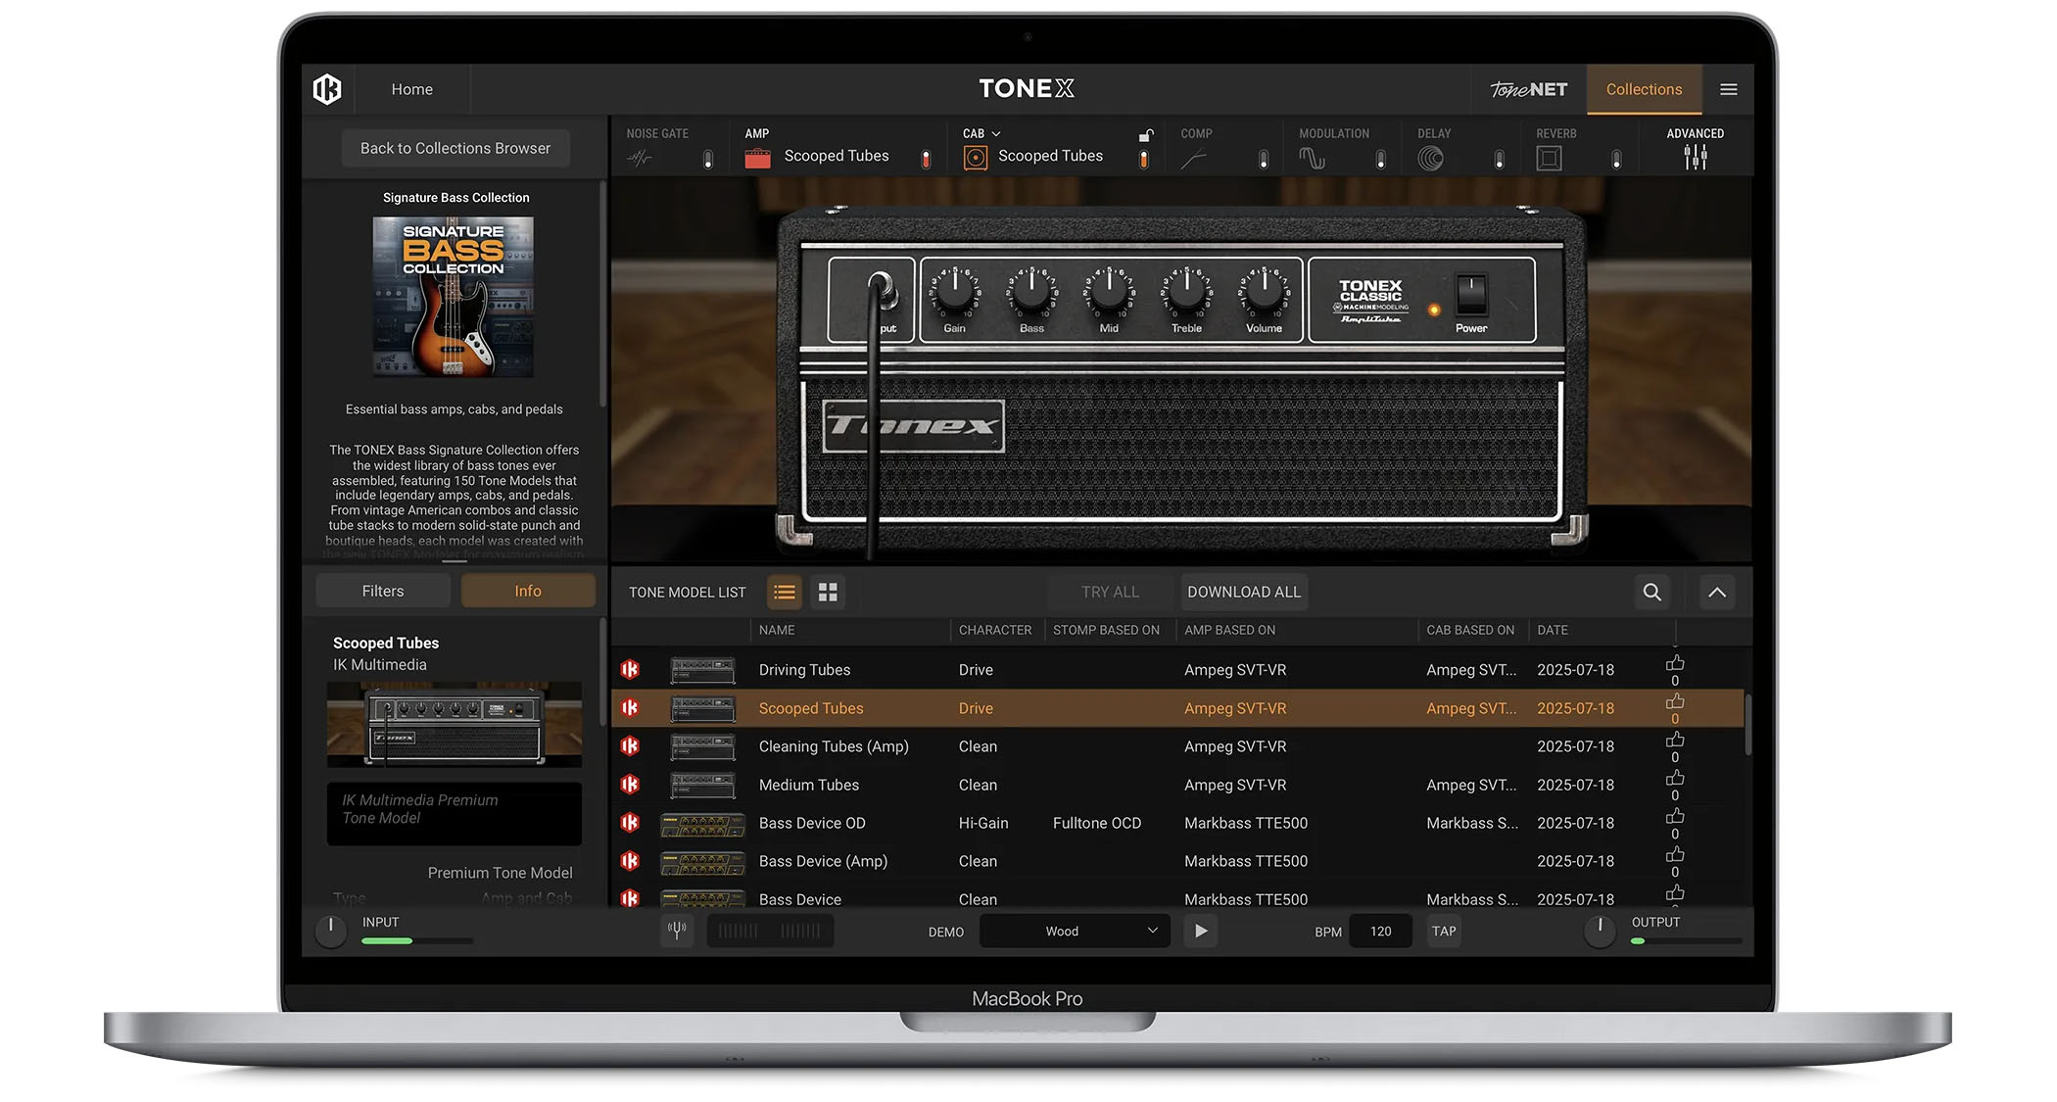
Task: Open the Demo Wood dropdown
Action: tap(1075, 931)
